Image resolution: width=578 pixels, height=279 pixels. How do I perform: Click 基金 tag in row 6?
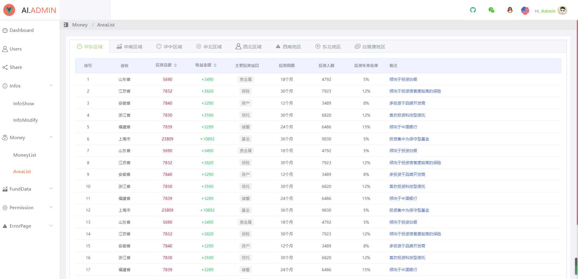click(246, 139)
